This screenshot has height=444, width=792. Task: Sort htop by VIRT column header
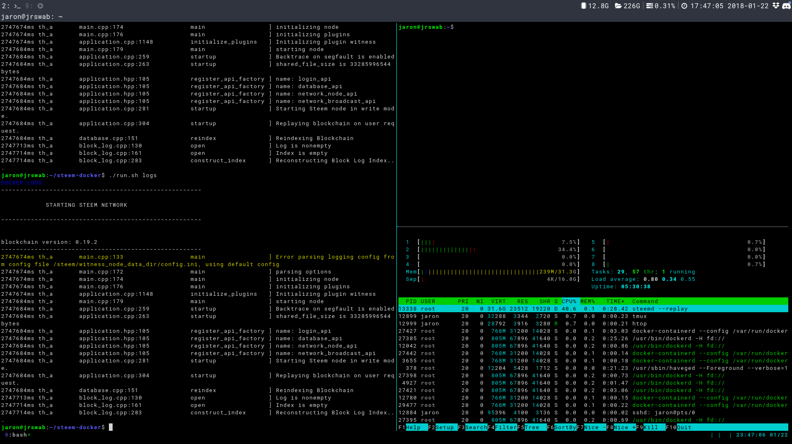tap(498, 301)
